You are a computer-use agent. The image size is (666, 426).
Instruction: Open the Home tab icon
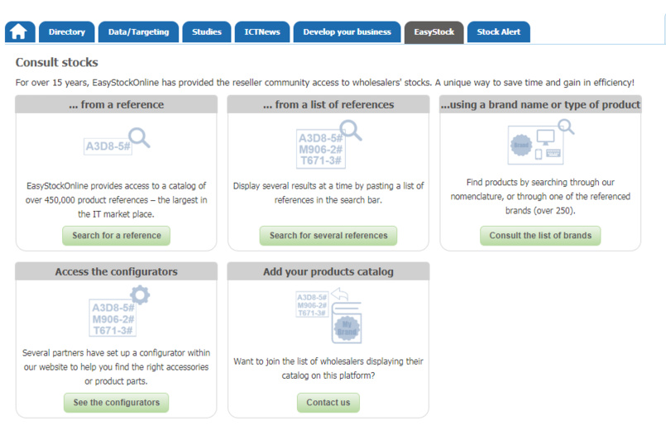pyautogui.click(x=20, y=32)
